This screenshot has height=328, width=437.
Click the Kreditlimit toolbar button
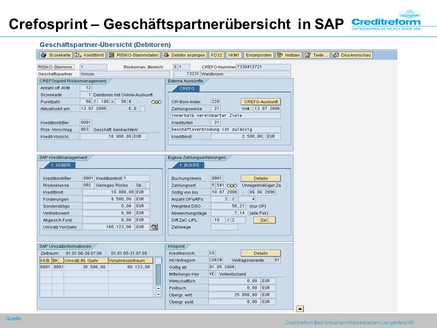[x=90, y=55]
